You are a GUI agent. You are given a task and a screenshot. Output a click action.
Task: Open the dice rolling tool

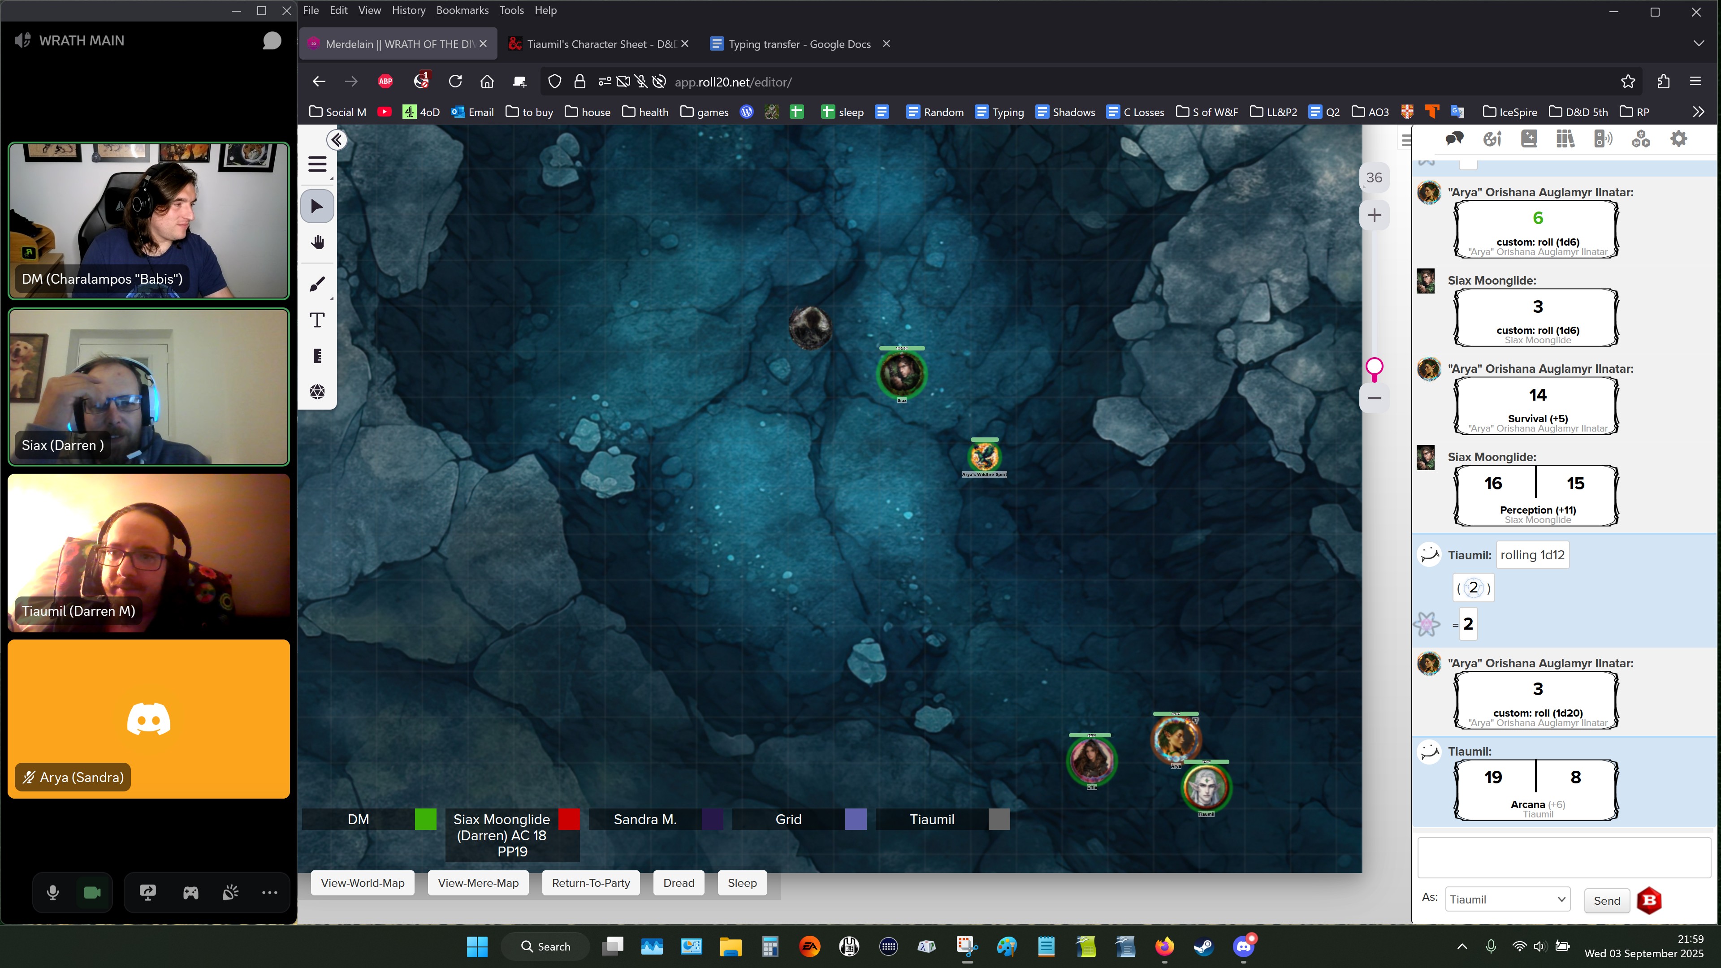pyautogui.click(x=317, y=392)
